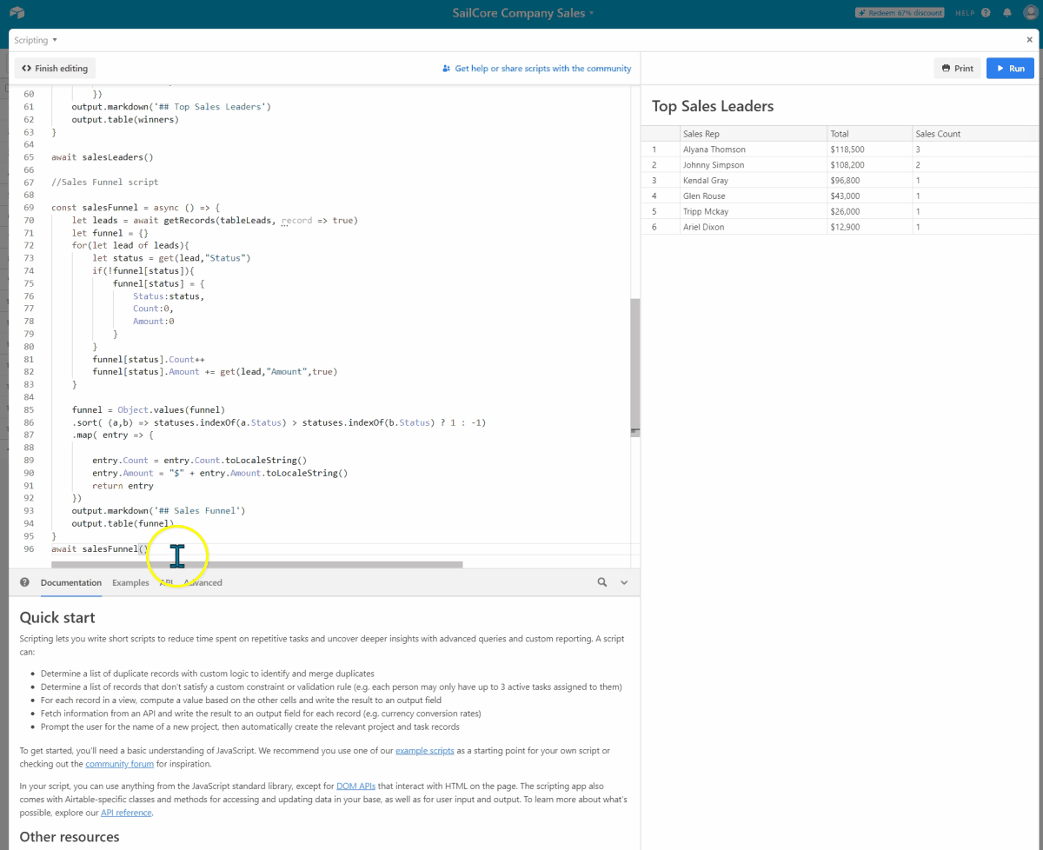Collapse the documentation panel chevron

(x=624, y=582)
